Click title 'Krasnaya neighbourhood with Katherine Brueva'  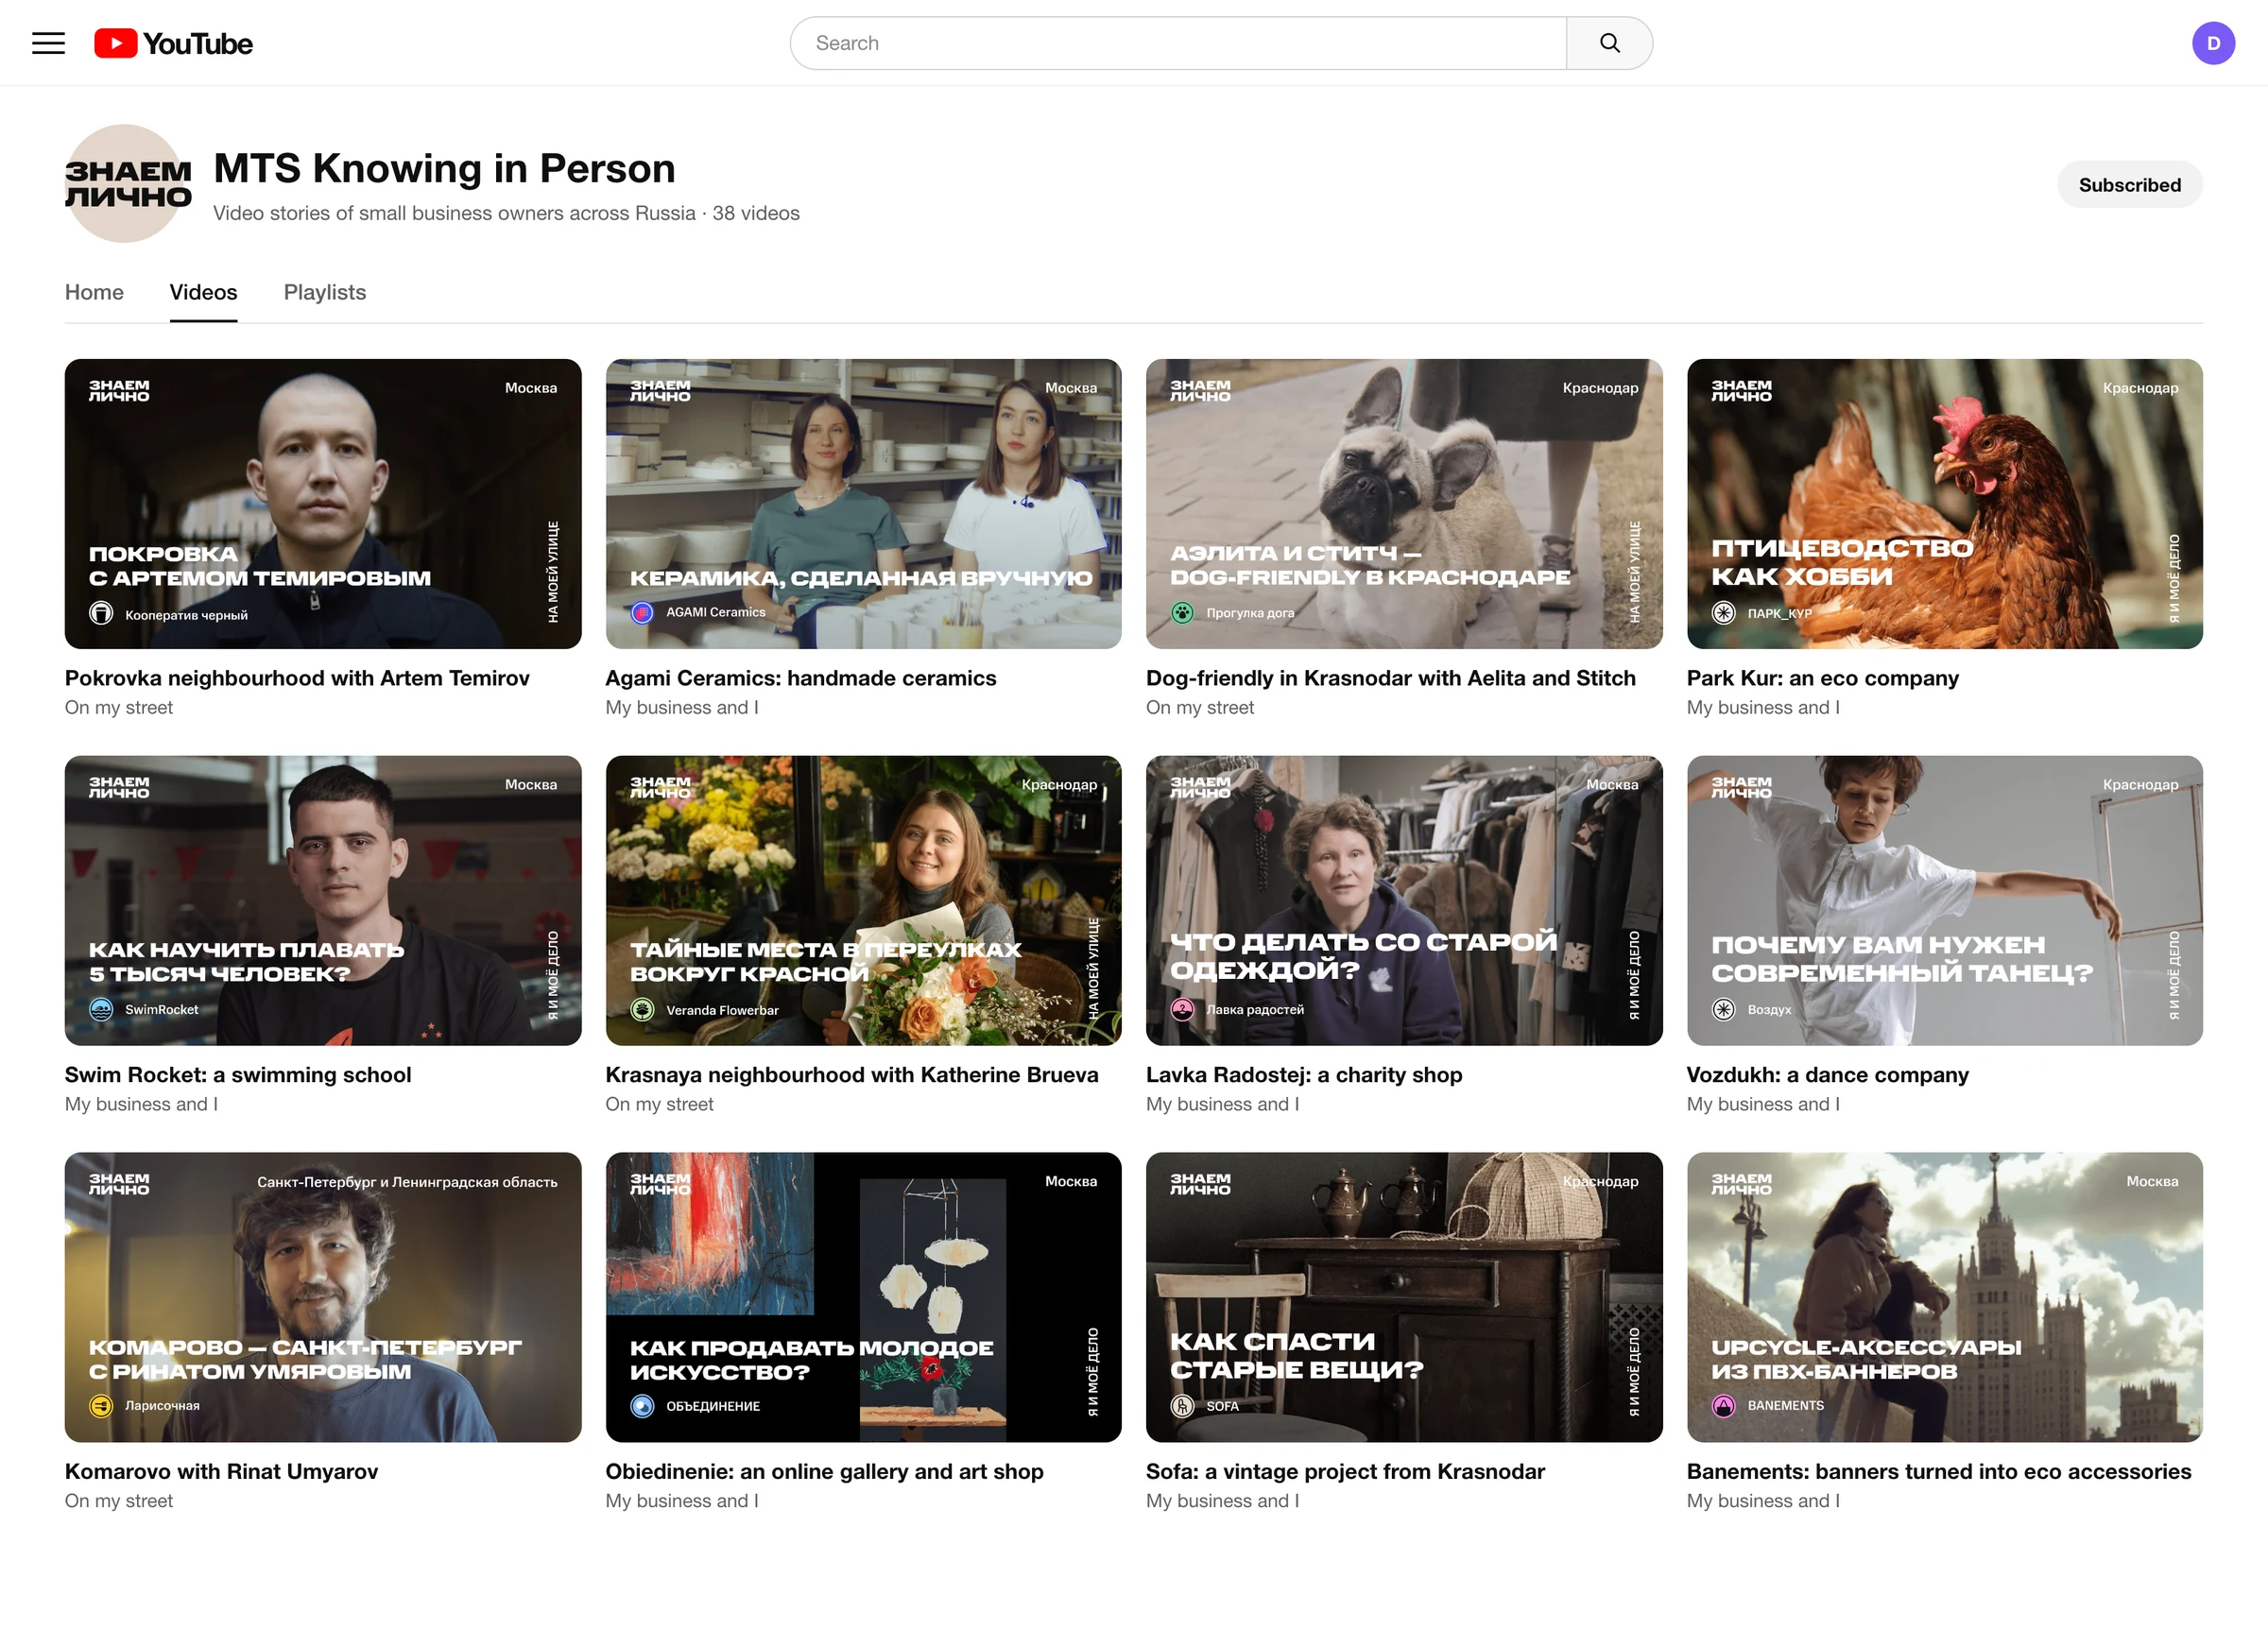852,1075
